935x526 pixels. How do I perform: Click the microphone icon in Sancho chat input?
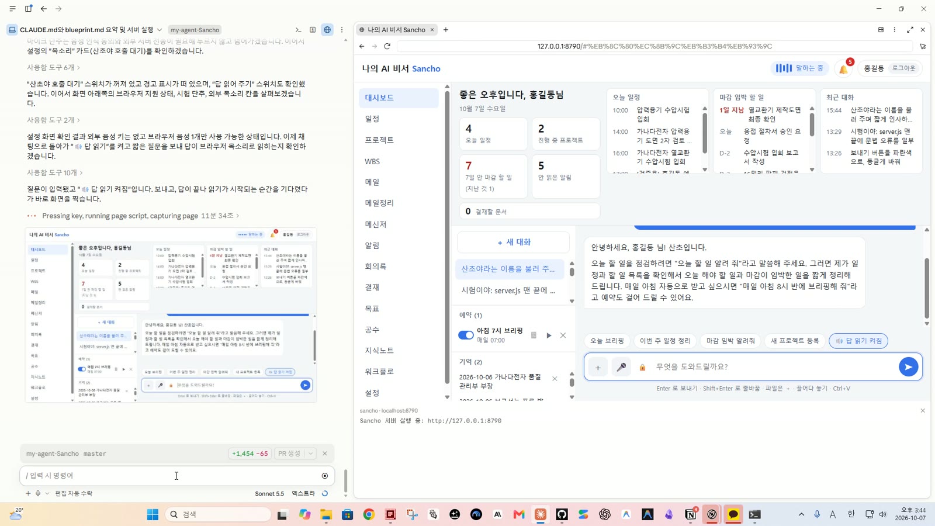pyautogui.click(x=621, y=367)
